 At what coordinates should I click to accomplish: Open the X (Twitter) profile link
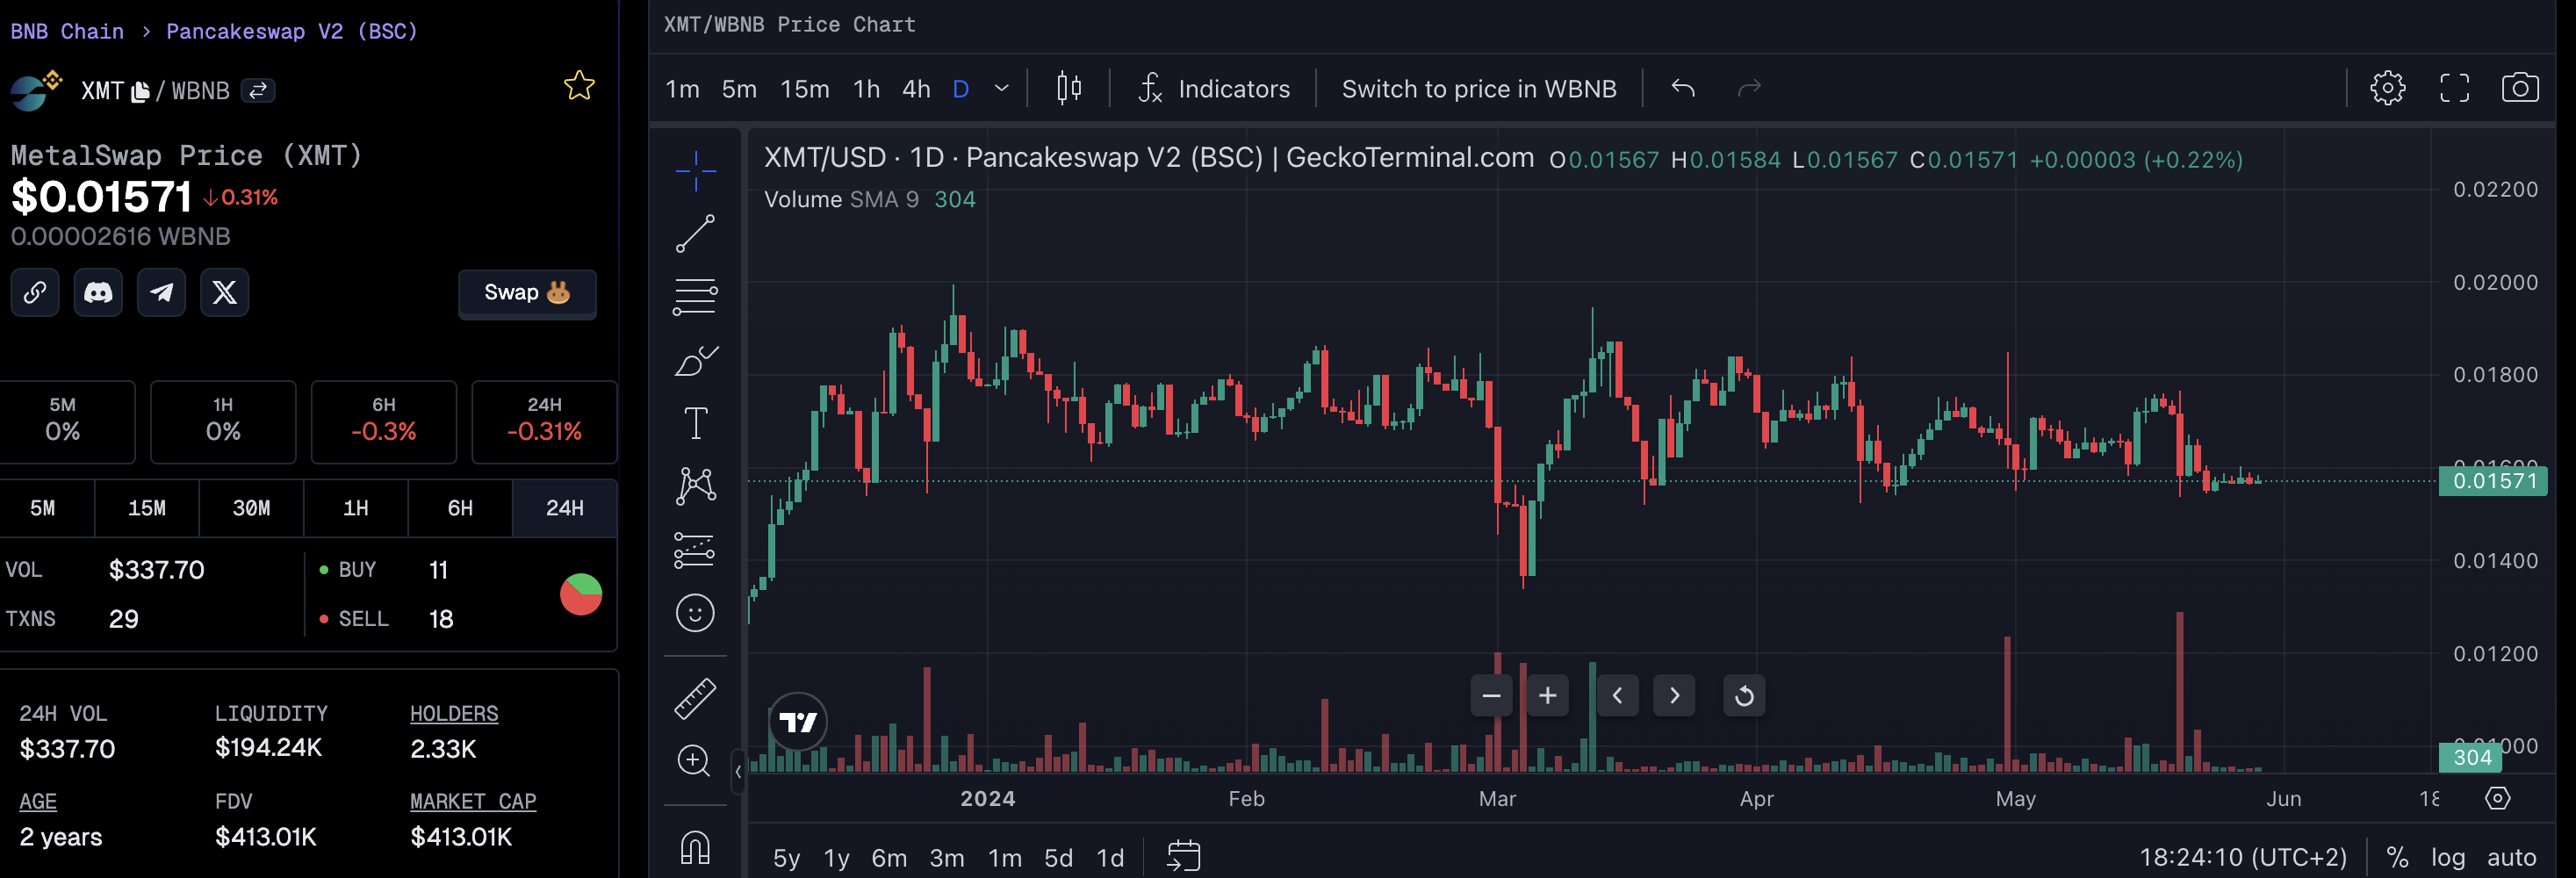point(224,292)
